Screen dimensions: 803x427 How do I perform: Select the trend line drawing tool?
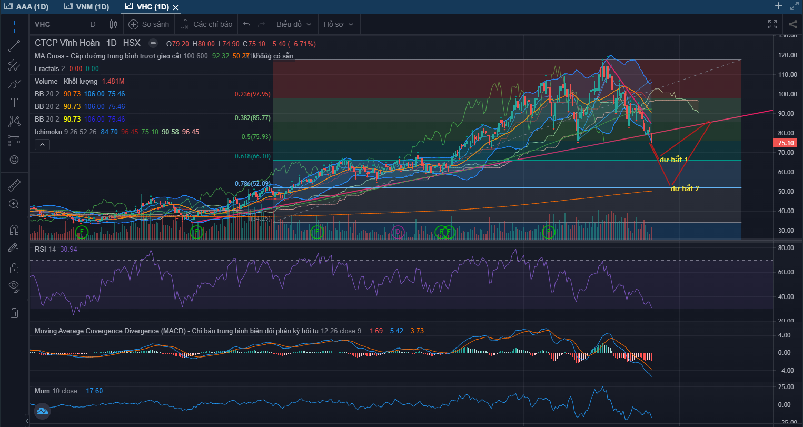(x=14, y=46)
